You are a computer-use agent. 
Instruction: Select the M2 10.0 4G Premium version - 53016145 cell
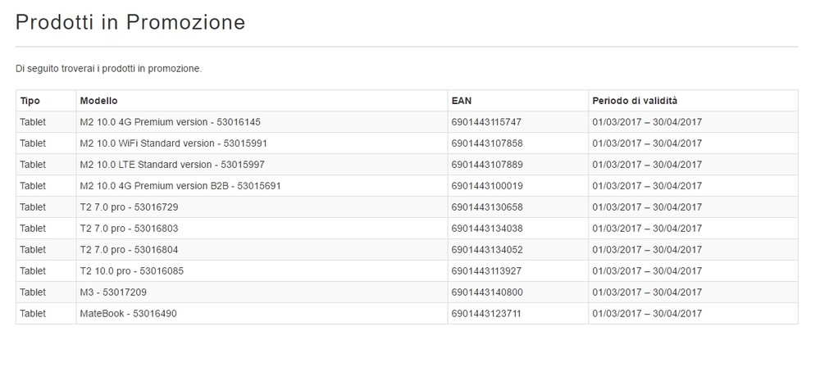pyautogui.click(x=262, y=122)
